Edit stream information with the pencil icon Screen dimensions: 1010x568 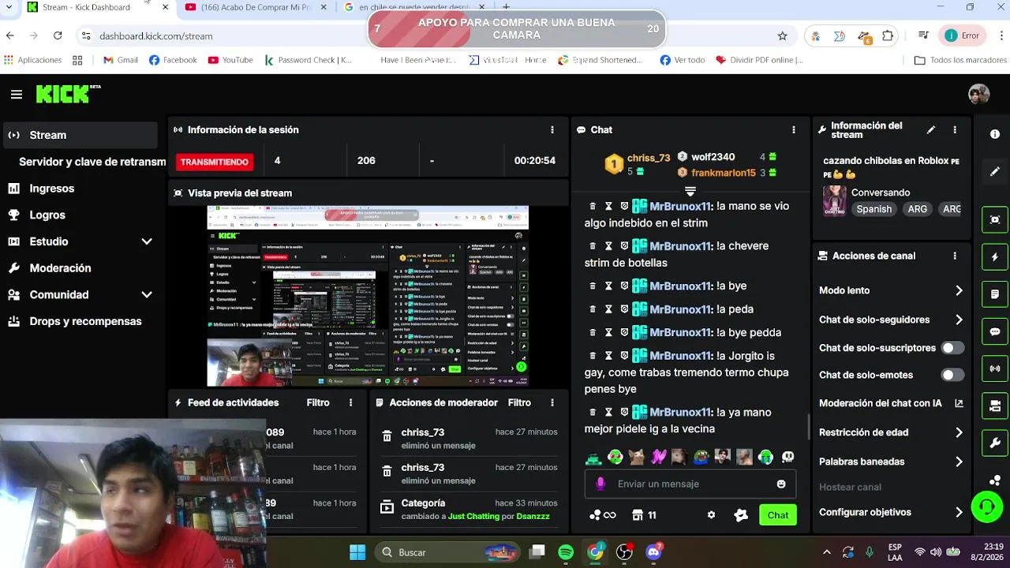point(931,129)
